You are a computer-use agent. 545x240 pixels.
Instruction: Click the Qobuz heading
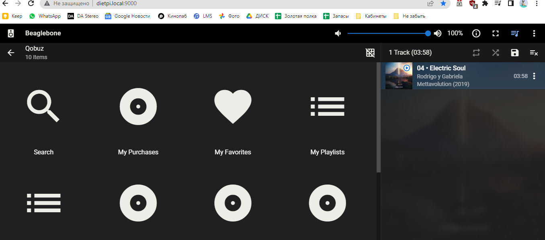tap(35, 49)
